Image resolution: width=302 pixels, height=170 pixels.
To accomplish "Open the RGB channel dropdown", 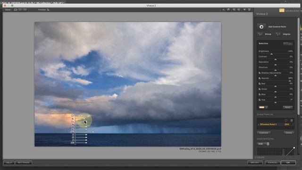I will pyautogui.click(x=263, y=144).
